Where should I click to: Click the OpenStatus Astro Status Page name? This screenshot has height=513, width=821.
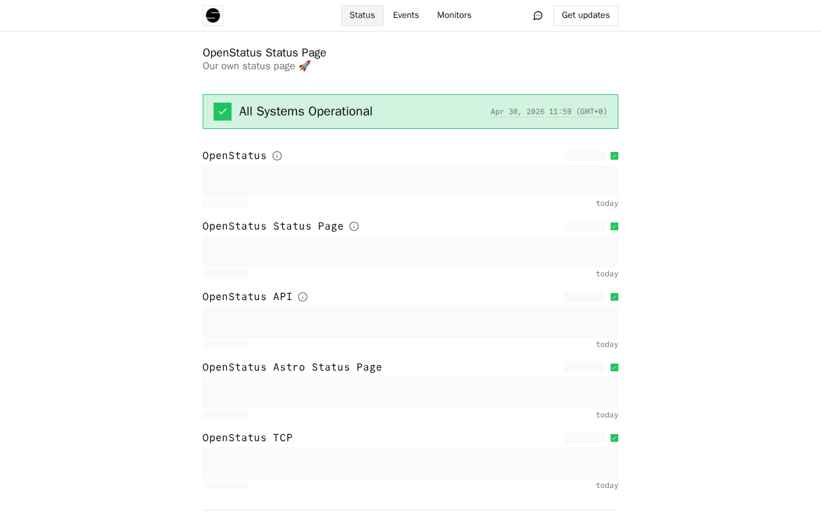(292, 367)
